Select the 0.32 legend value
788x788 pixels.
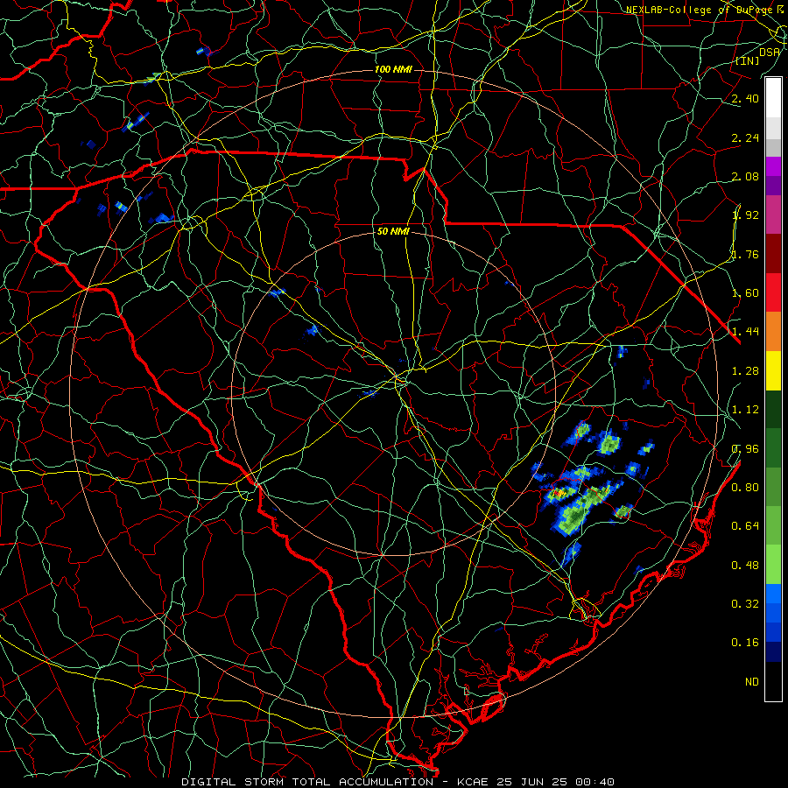pyautogui.click(x=745, y=604)
